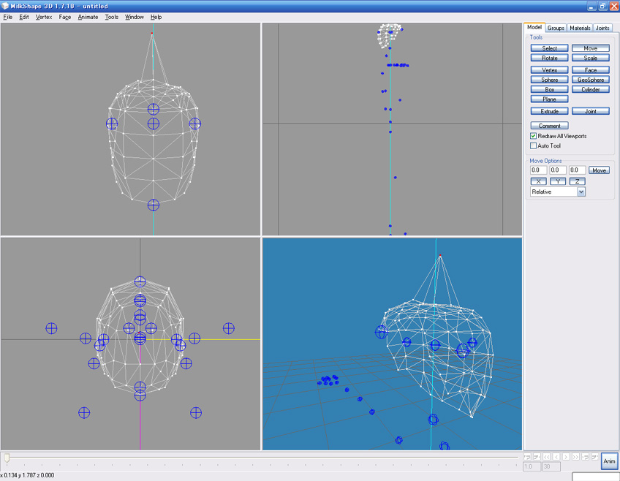The image size is (620, 481).
Task: Click the fast-forward >> button
Action: coord(575,457)
